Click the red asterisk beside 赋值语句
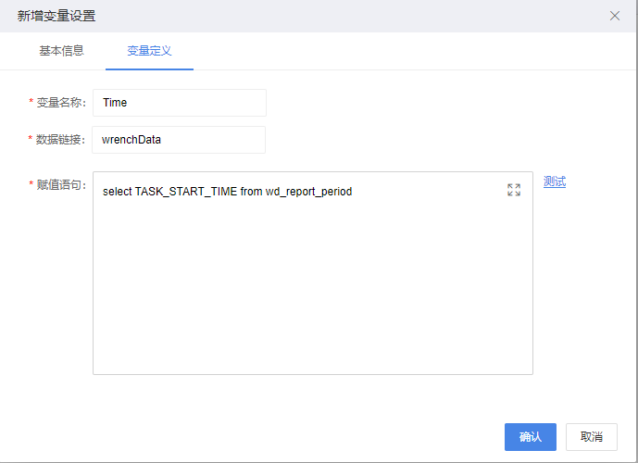The image size is (638, 463). [x=31, y=183]
